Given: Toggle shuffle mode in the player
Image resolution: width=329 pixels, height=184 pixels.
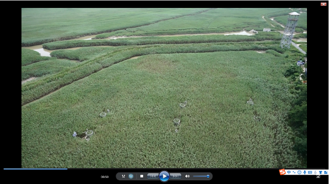Looking at the screenshot, I should coord(123,176).
